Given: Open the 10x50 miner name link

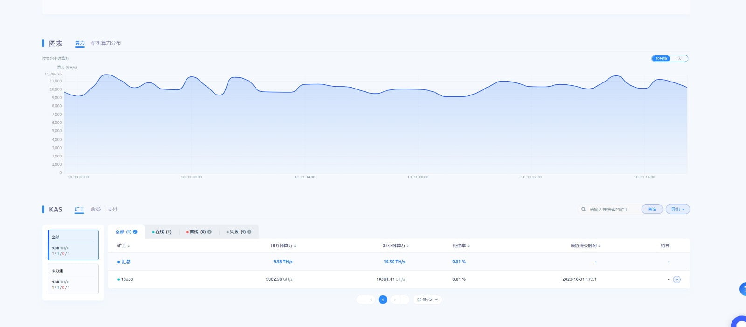Looking at the screenshot, I should point(127,279).
